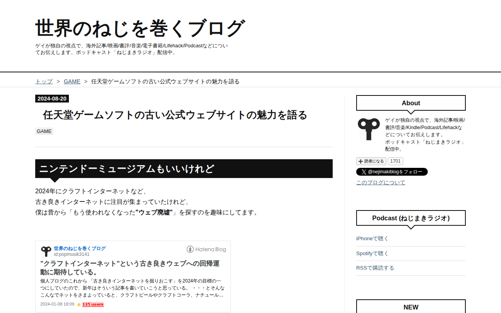501x313 pixels.
Task: Click the 2024-01-08 18:09 timestamp in card
Action: tap(57, 304)
